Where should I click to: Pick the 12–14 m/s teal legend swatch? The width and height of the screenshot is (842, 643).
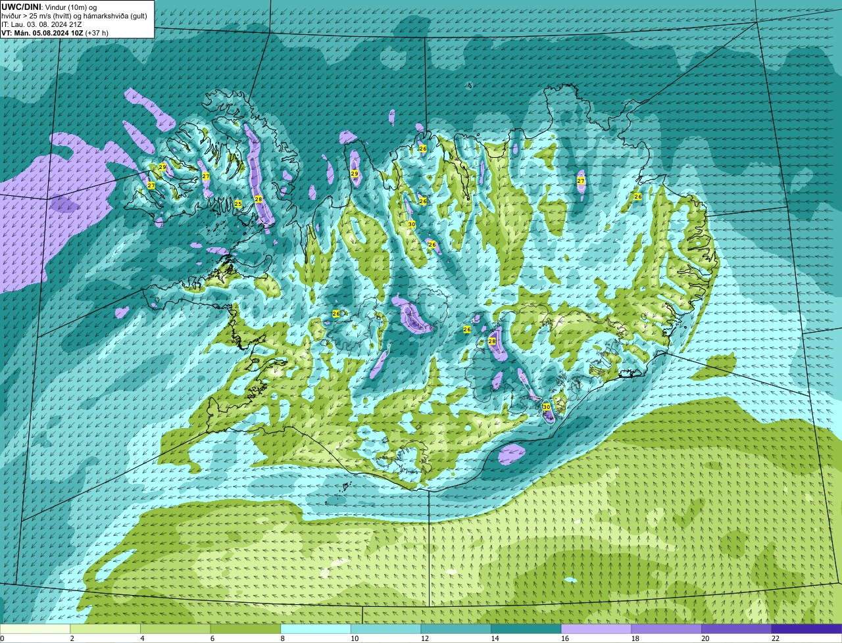(456, 629)
